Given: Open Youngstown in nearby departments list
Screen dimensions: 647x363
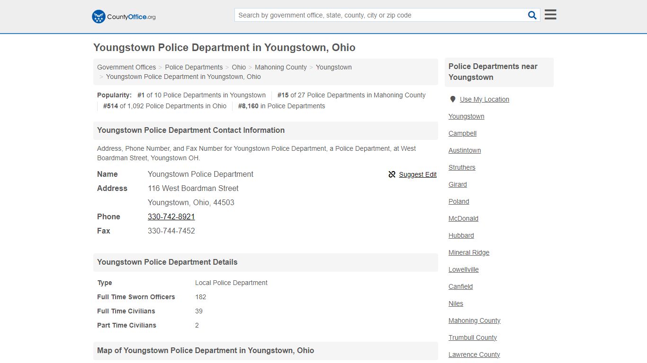Looking at the screenshot, I should click(467, 116).
